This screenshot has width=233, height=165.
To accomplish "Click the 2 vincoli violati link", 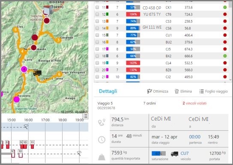I will (x=194, y=103).
